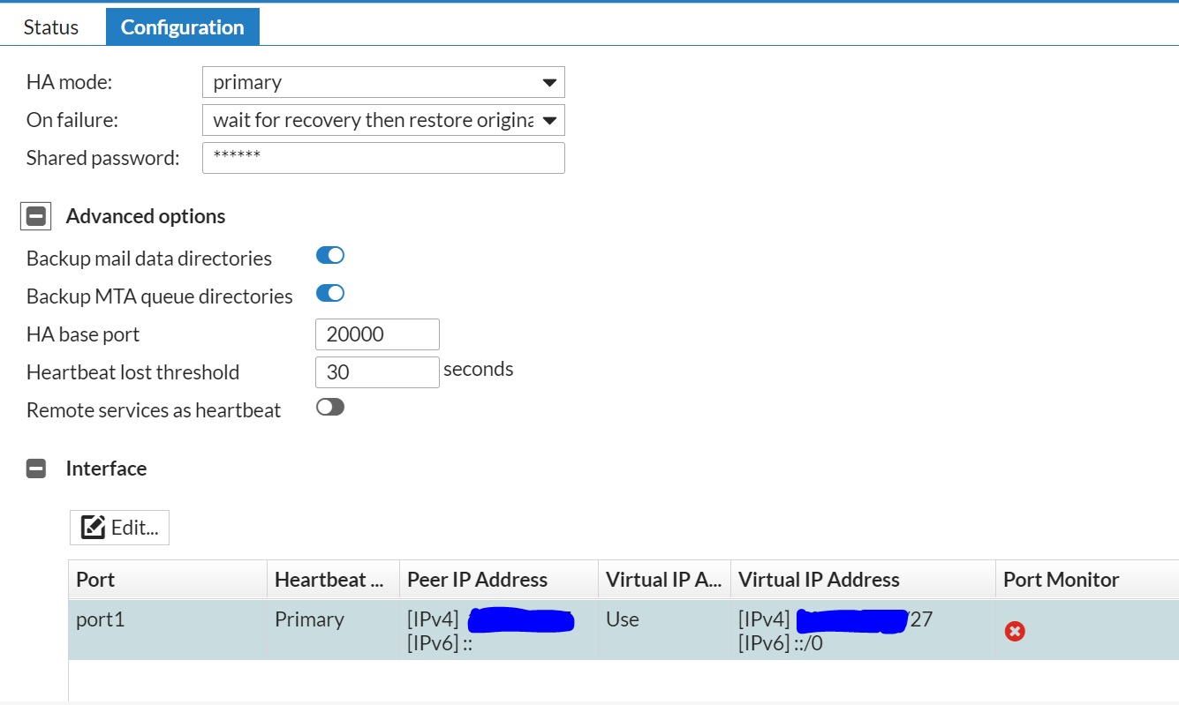This screenshot has height=705, width=1179.
Task: Click the Edit... button
Action: 119,528
